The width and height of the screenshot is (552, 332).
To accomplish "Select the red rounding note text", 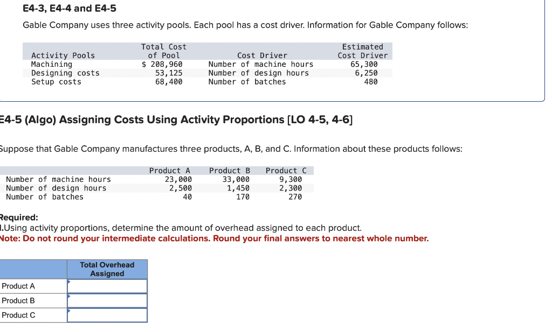I will coord(213,238).
